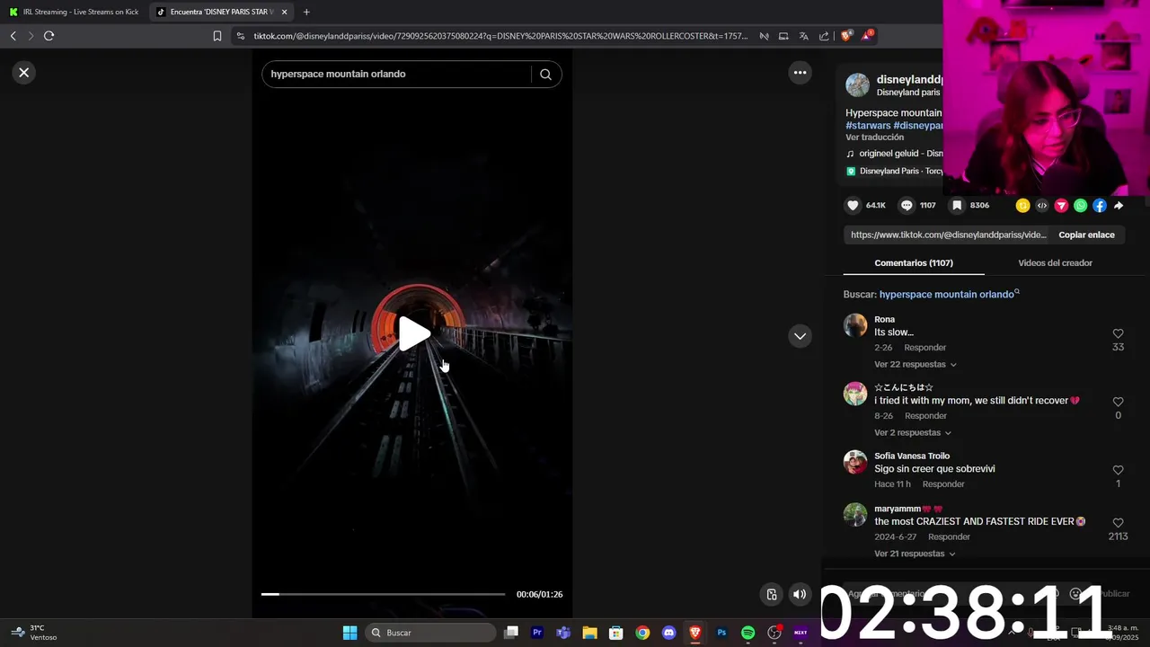The image size is (1150, 647).
Task: Click the Copiar enlace button
Action: [x=1086, y=235]
